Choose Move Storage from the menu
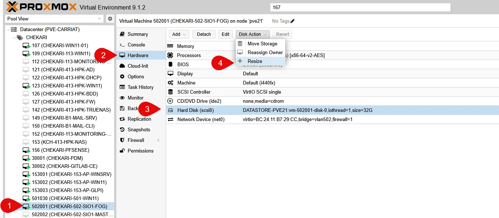 click(262, 44)
